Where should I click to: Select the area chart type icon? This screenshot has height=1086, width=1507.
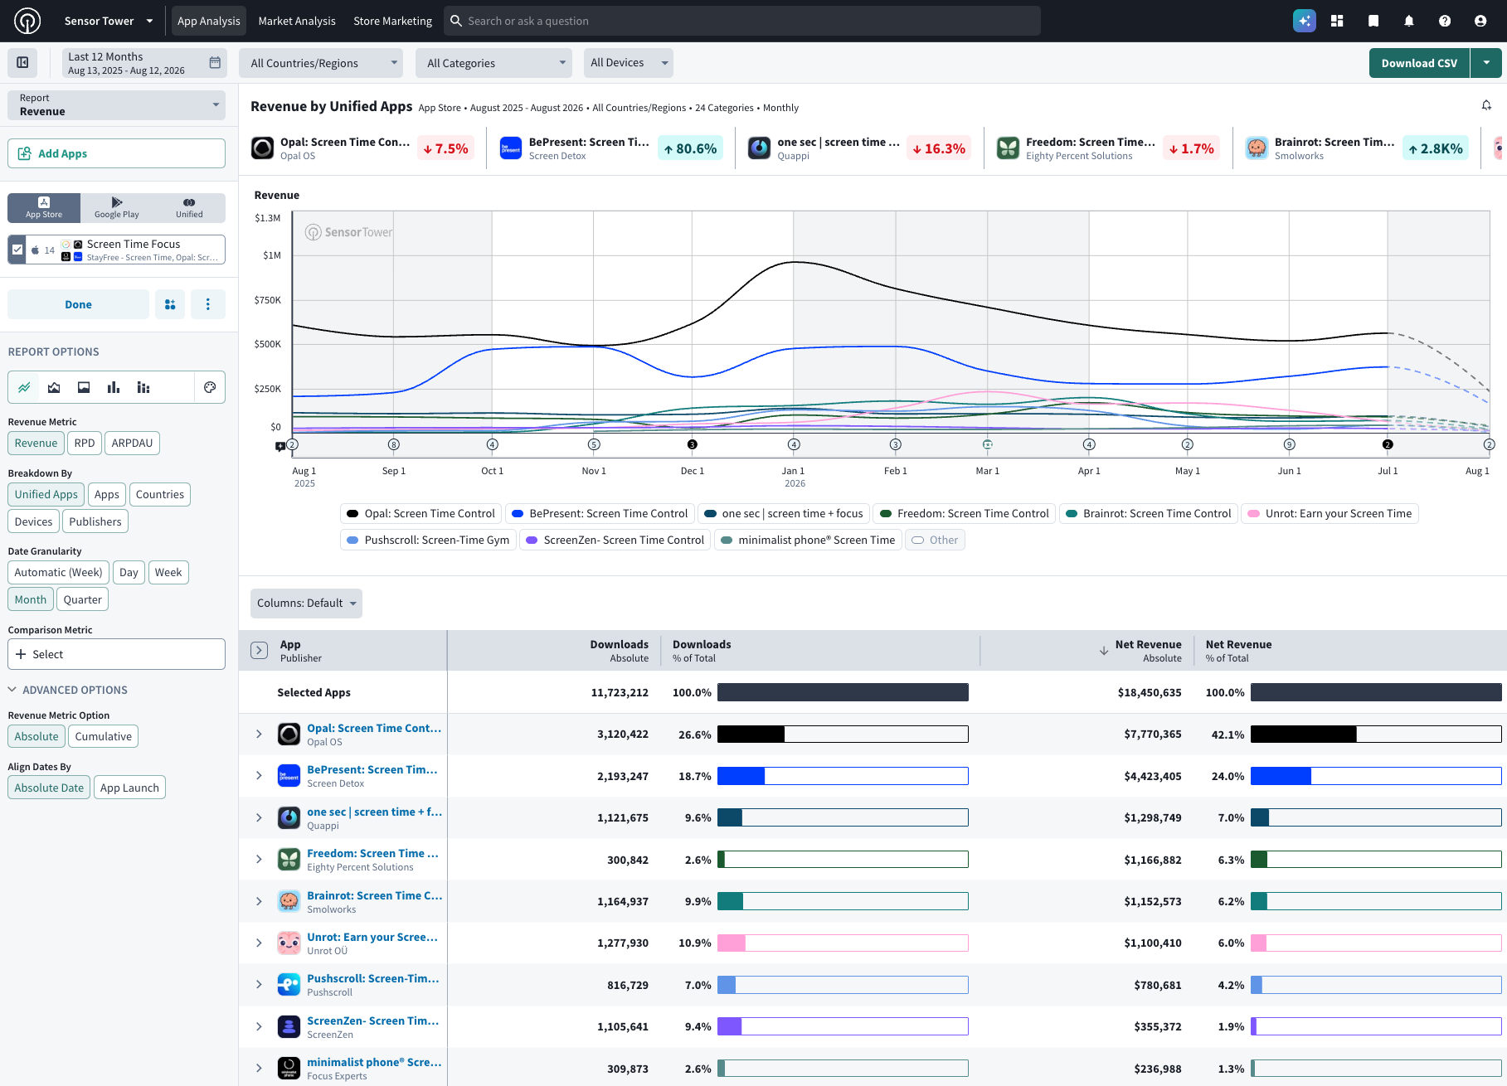[x=54, y=387]
